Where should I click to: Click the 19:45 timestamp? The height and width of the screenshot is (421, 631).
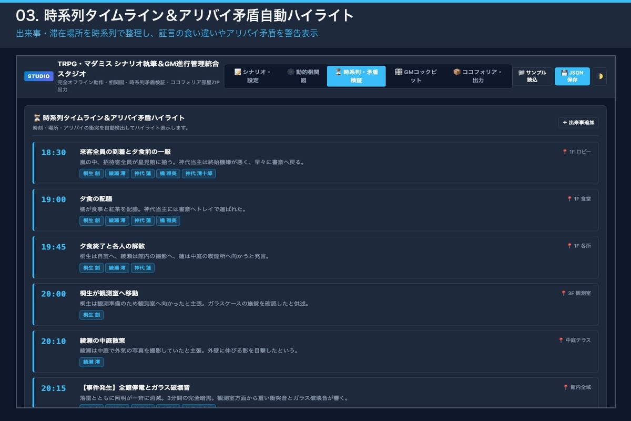click(x=54, y=247)
